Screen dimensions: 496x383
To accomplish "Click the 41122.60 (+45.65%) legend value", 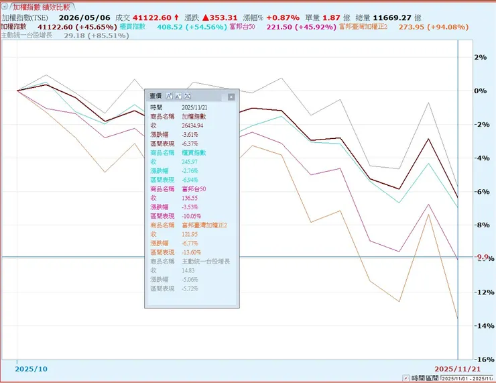I will pyautogui.click(x=77, y=28).
